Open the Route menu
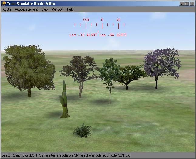Screen dimensions: 196x159 [x=7, y=9]
